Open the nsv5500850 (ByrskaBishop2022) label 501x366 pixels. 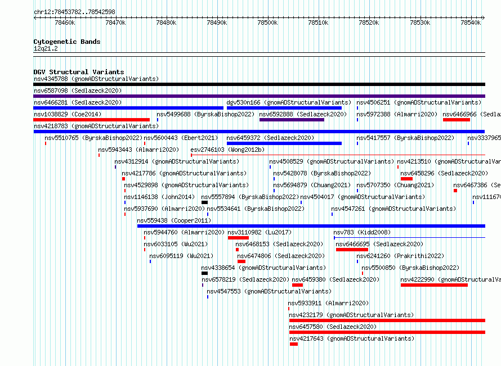[x=410, y=268]
